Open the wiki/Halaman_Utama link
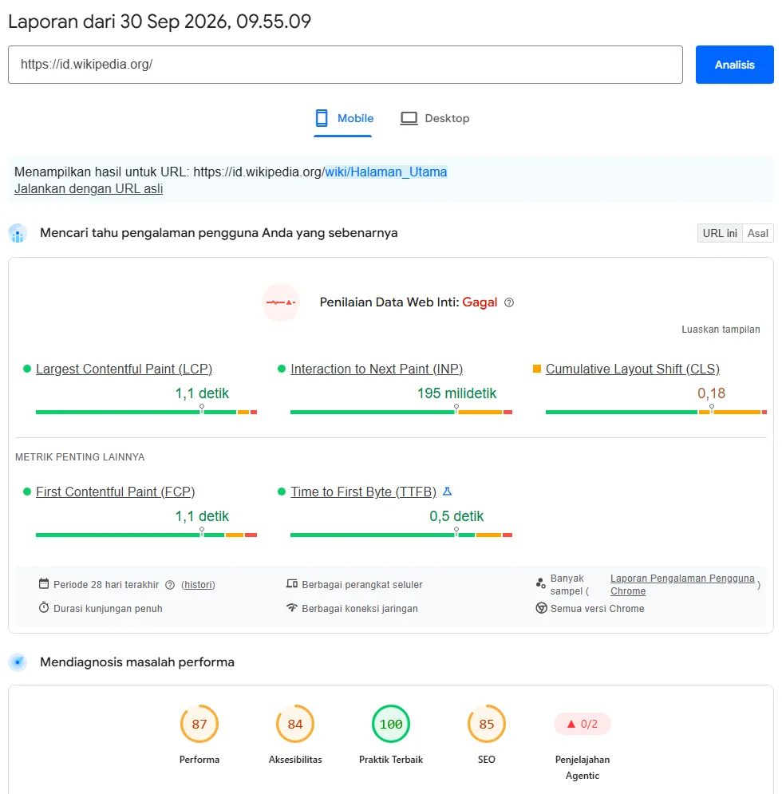The width and height of the screenshot is (782, 794). tap(386, 172)
